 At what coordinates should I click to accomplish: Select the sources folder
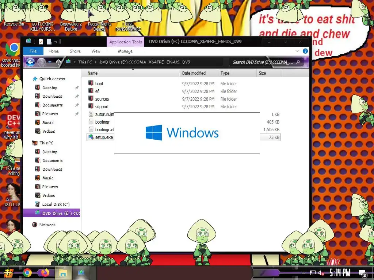[x=102, y=99]
